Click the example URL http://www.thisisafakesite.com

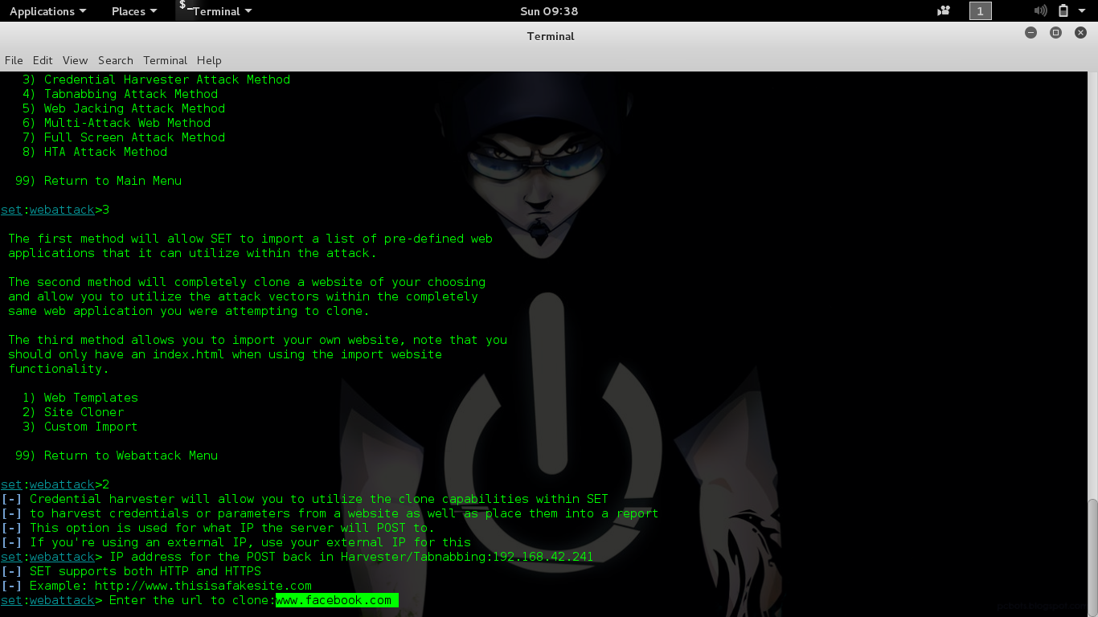point(203,586)
